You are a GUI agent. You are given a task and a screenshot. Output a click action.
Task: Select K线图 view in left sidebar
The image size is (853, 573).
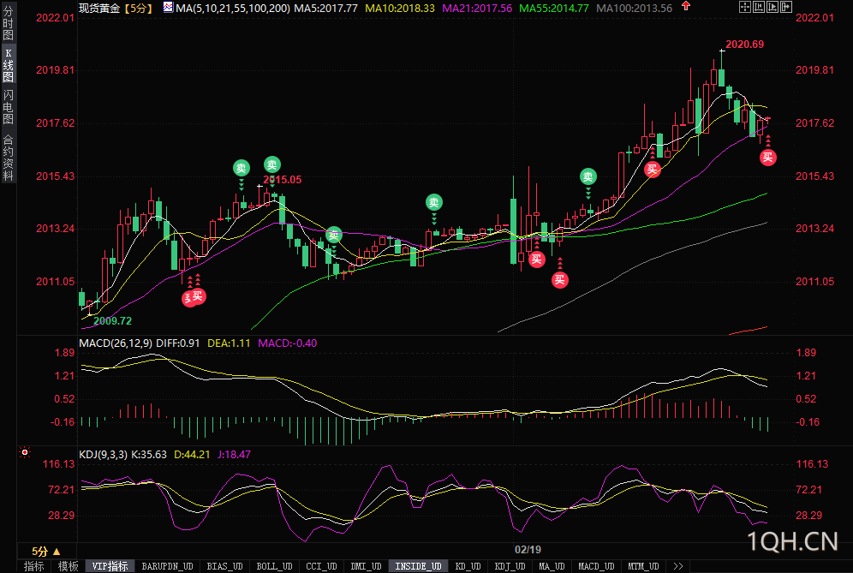pos(9,65)
